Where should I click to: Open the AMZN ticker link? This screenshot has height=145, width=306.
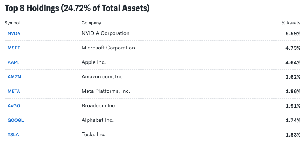14,77
